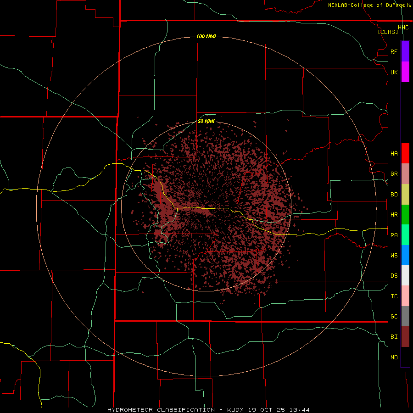The width and height of the screenshot is (413, 413).
Task: Click the 'BI' legend label
Action: tap(394, 337)
